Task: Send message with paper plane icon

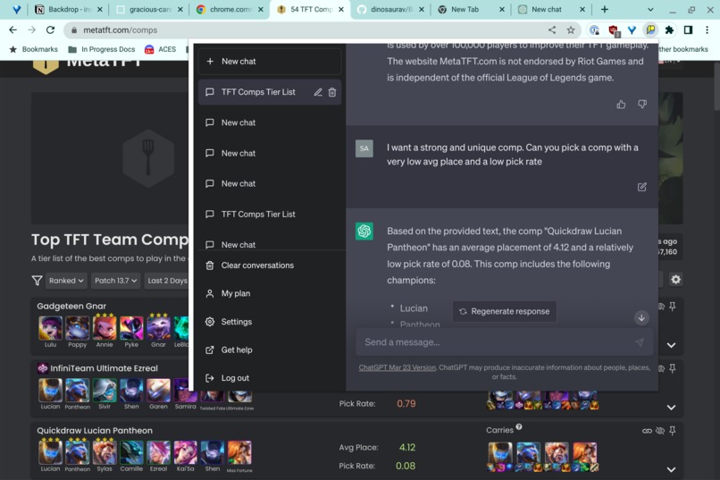Action: (x=640, y=342)
